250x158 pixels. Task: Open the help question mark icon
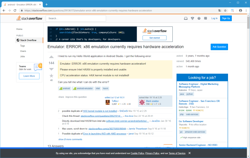point(199,18)
